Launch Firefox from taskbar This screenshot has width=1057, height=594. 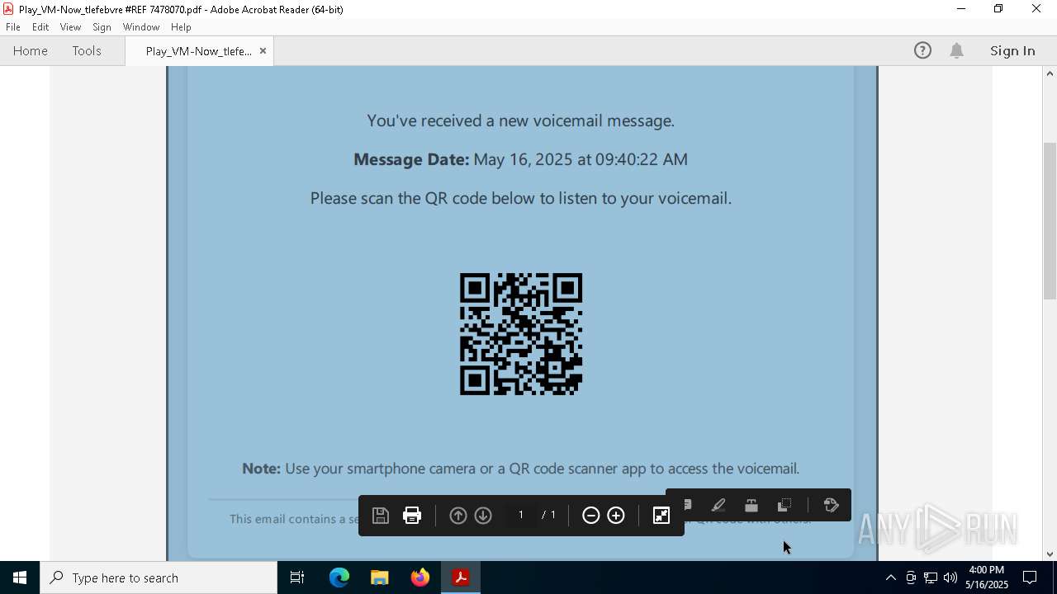tap(420, 577)
